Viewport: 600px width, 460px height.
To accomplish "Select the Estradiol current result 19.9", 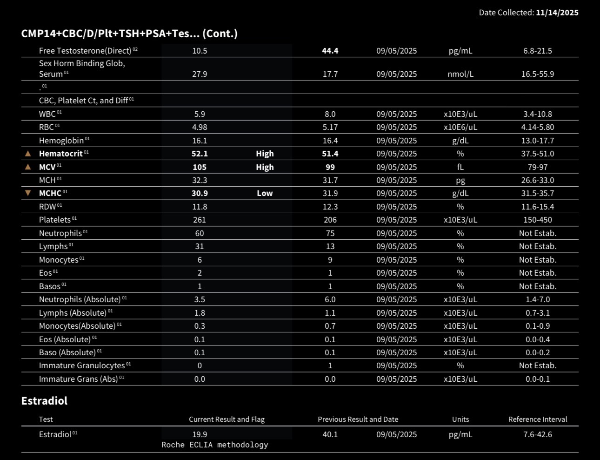I will [200, 434].
